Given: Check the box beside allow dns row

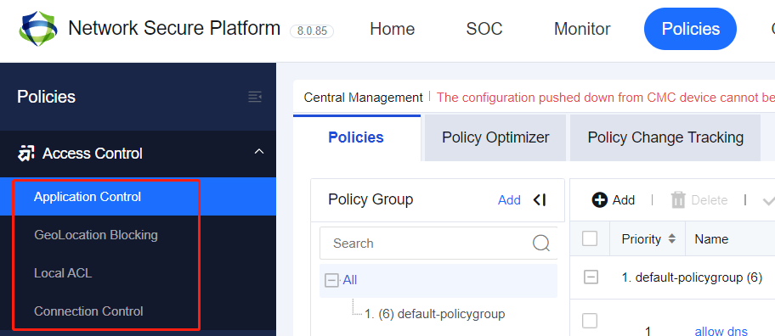Looking at the screenshot, I should point(590,321).
